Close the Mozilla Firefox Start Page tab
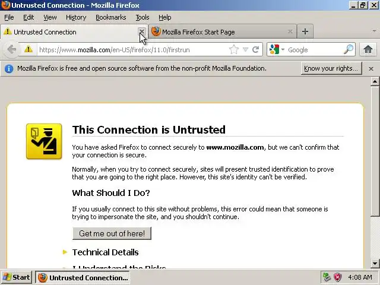Screen dimensions: 380x285 [x=290, y=31]
